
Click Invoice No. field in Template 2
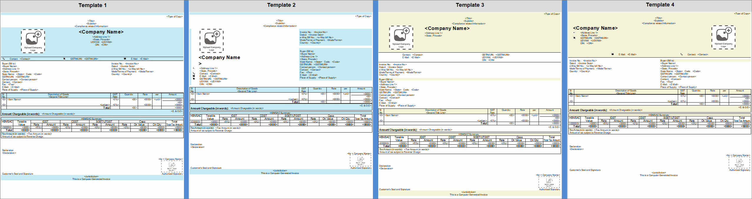[313, 32]
